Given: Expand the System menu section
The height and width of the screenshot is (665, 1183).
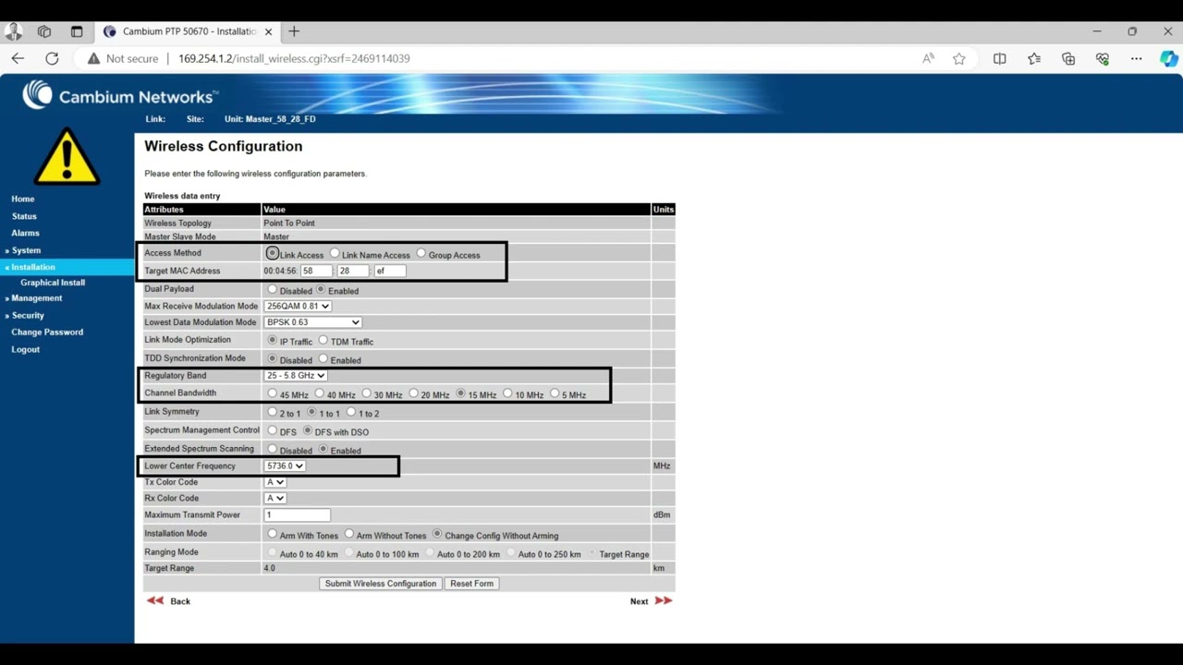Looking at the screenshot, I should (x=26, y=250).
